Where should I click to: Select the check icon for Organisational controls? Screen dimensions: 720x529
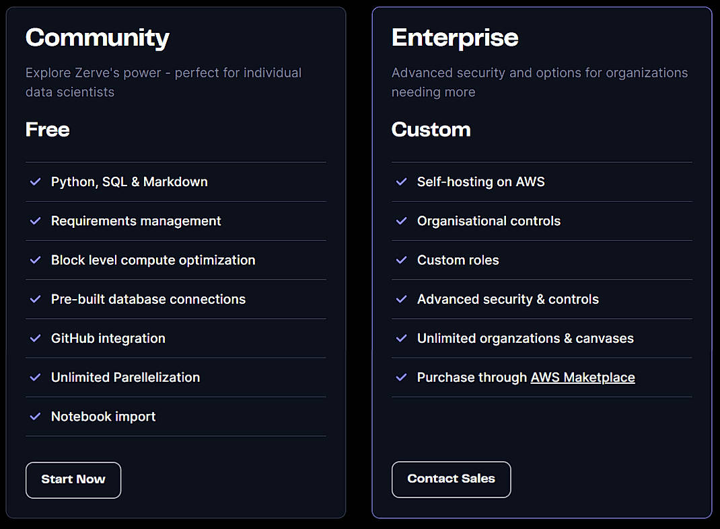tap(402, 221)
